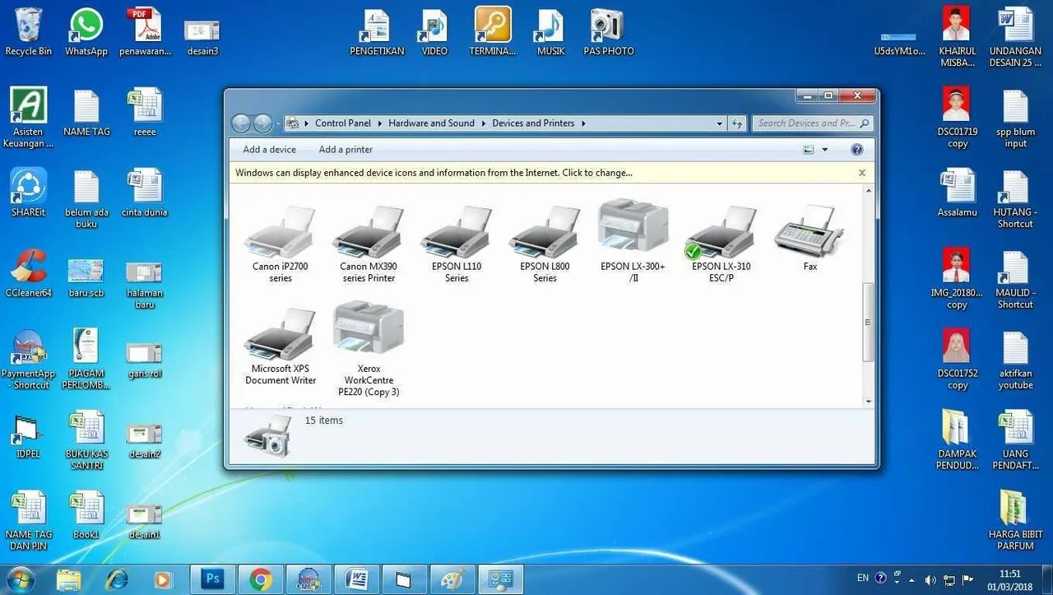Click Control Panel in the address bar

coord(342,123)
